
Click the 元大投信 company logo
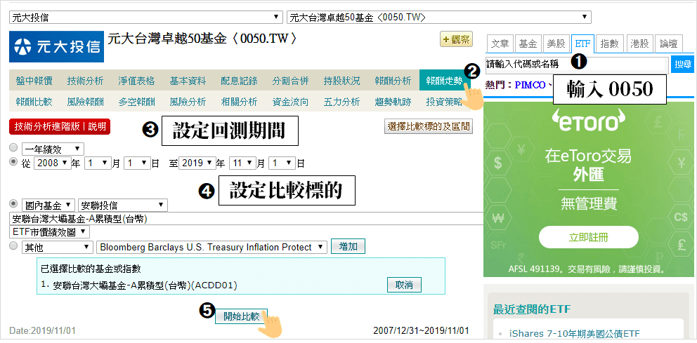pyautogui.click(x=56, y=46)
